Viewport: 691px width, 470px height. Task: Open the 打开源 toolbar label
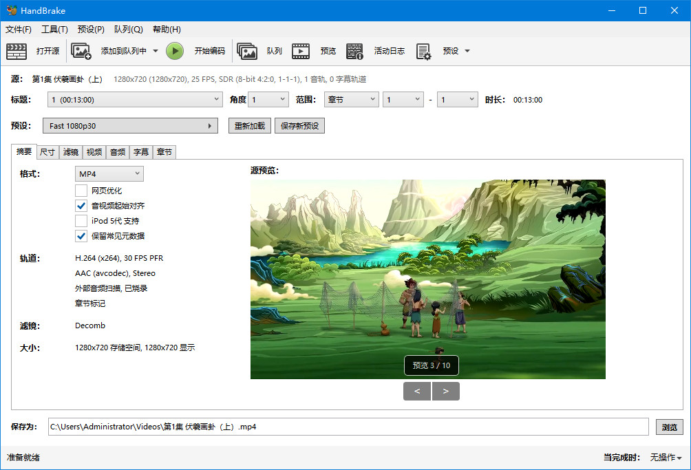pos(47,51)
